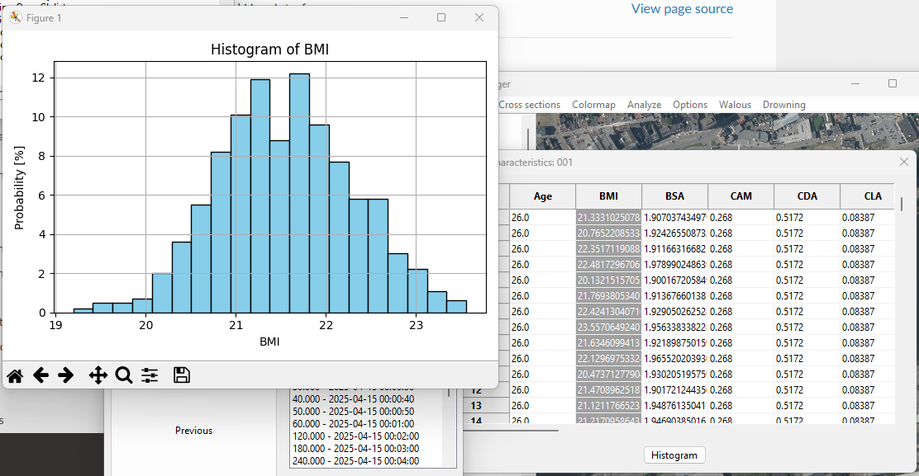The width and height of the screenshot is (919, 476).
Task: Save the figure with floppy icon
Action: pos(182,376)
